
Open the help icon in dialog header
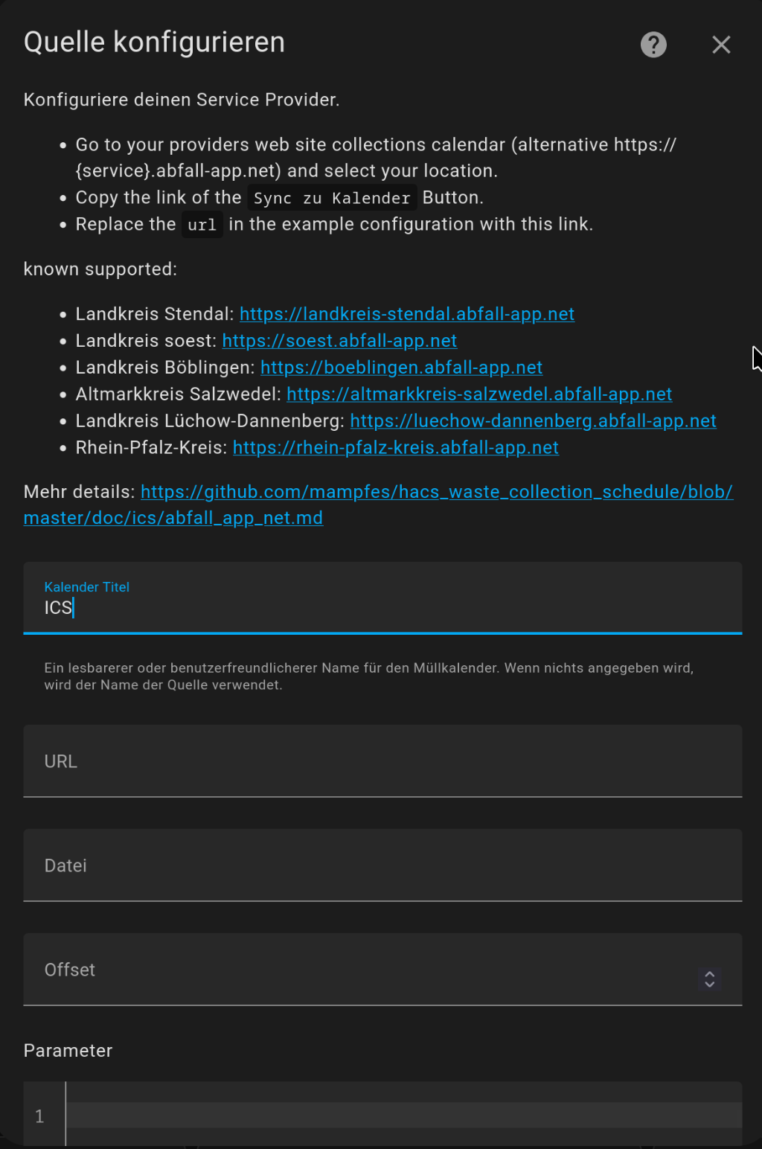653,45
